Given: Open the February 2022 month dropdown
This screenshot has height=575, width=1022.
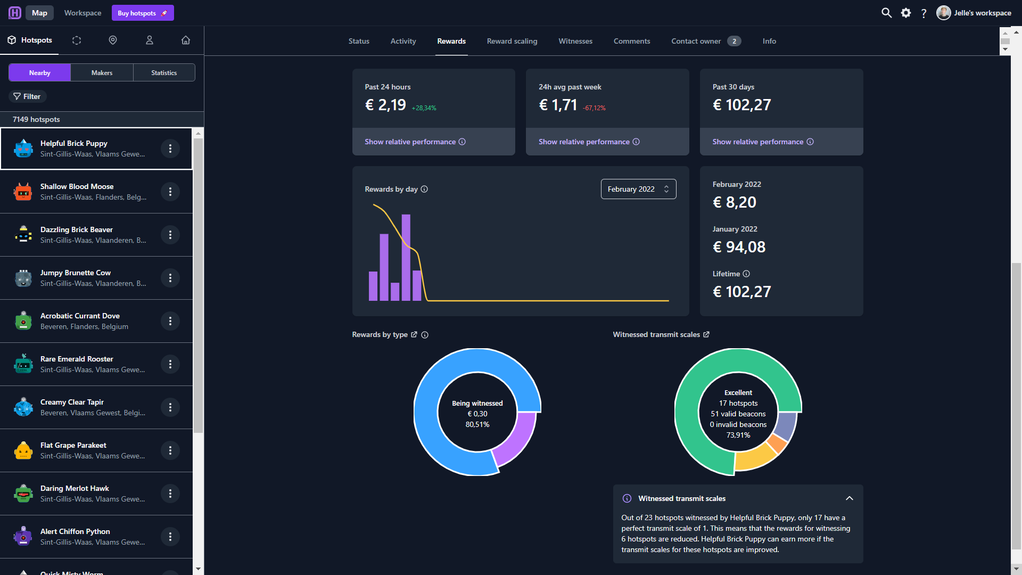Looking at the screenshot, I should [638, 189].
